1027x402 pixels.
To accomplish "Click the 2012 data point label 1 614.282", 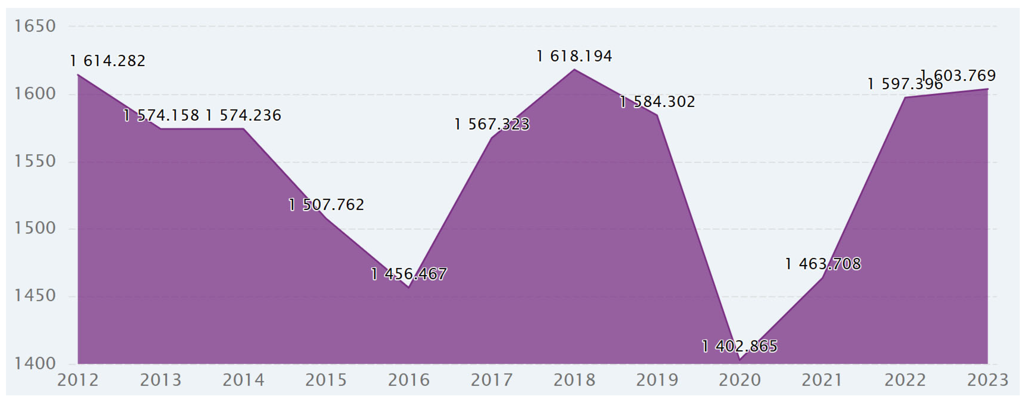I will [108, 61].
